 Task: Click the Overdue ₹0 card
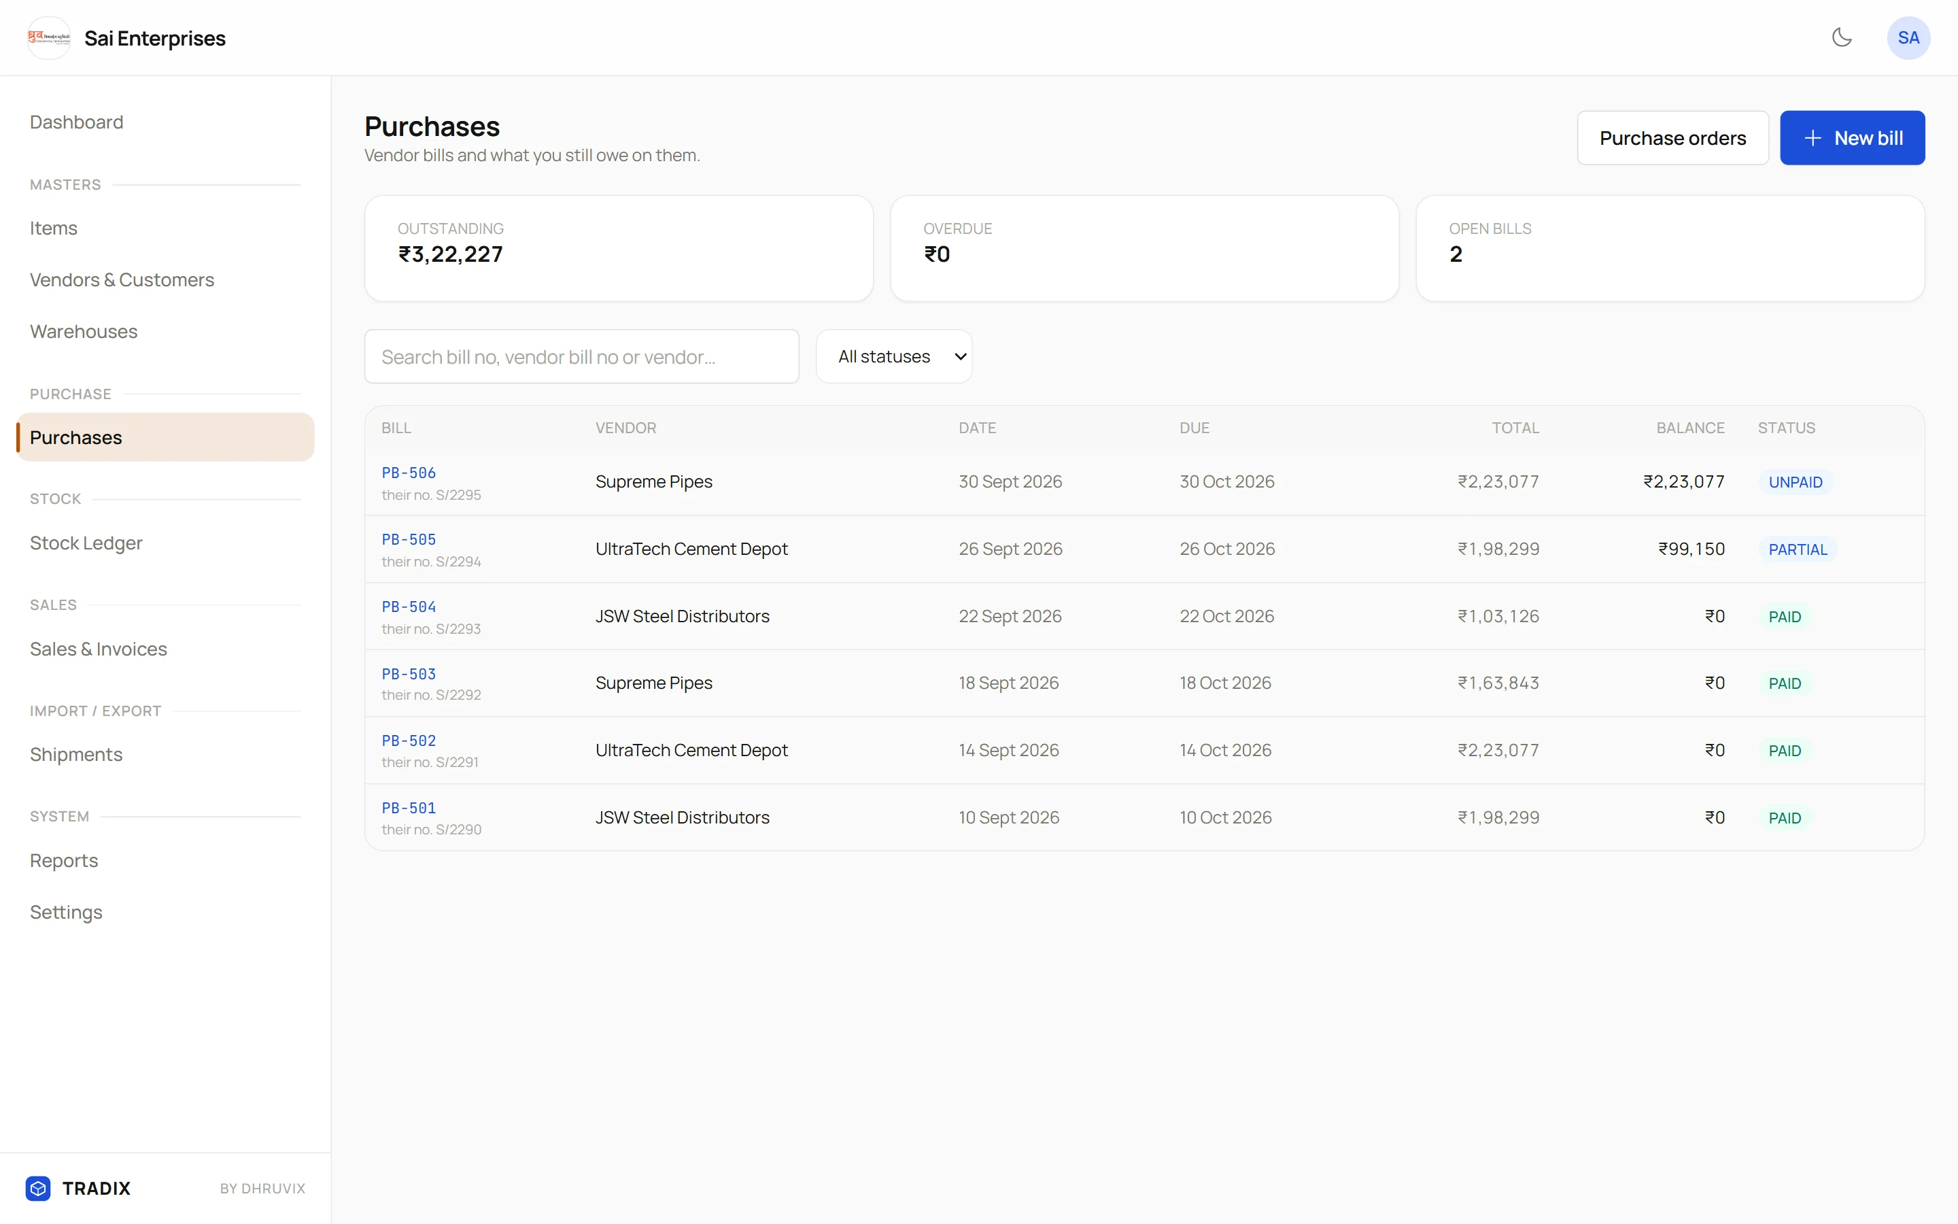tap(1144, 248)
